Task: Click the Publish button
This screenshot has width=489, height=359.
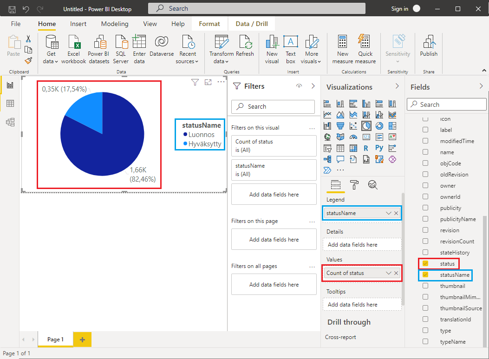Action: click(x=428, y=48)
